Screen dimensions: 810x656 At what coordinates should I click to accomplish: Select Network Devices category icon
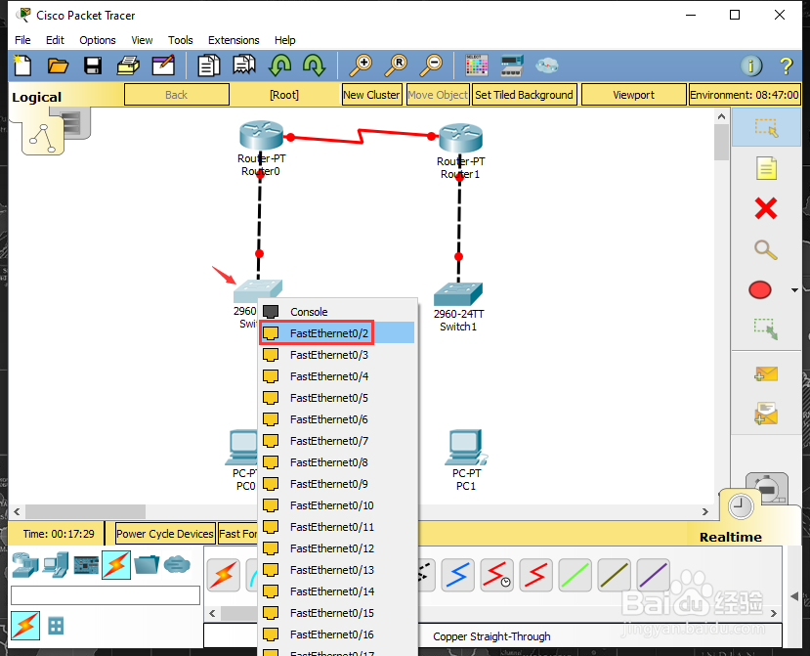[x=24, y=564]
